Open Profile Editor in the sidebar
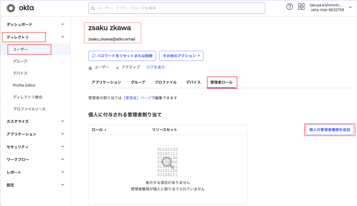Screen dimensions: 357x206 [x=24, y=85]
